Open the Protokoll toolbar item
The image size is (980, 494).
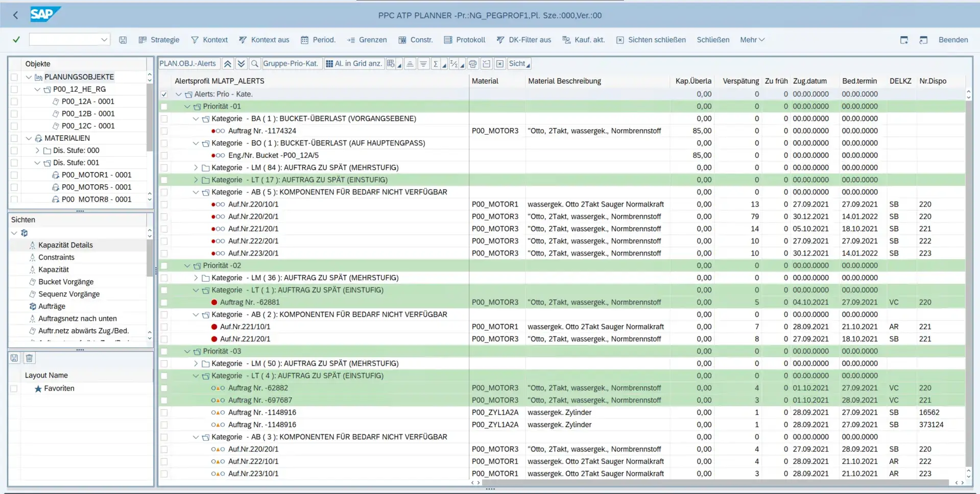[465, 40]
